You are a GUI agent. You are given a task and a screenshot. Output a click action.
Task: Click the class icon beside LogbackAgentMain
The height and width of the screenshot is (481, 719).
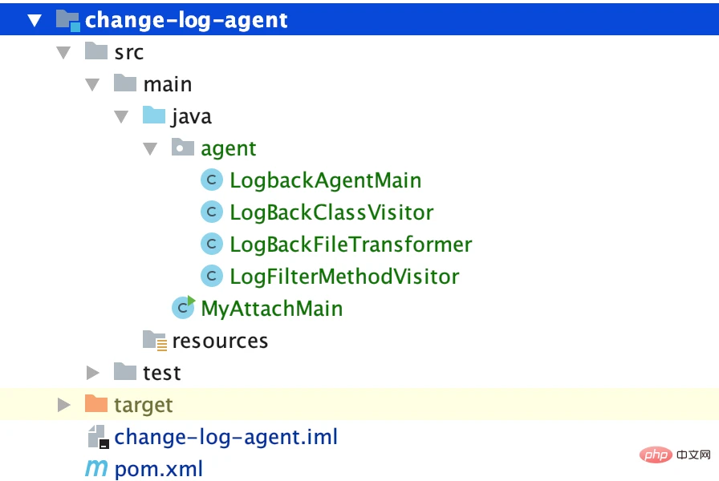click(x=211, y=180)
